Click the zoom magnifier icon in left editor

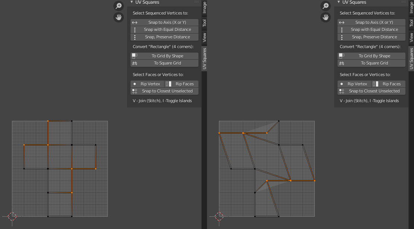tap(119, 6)
